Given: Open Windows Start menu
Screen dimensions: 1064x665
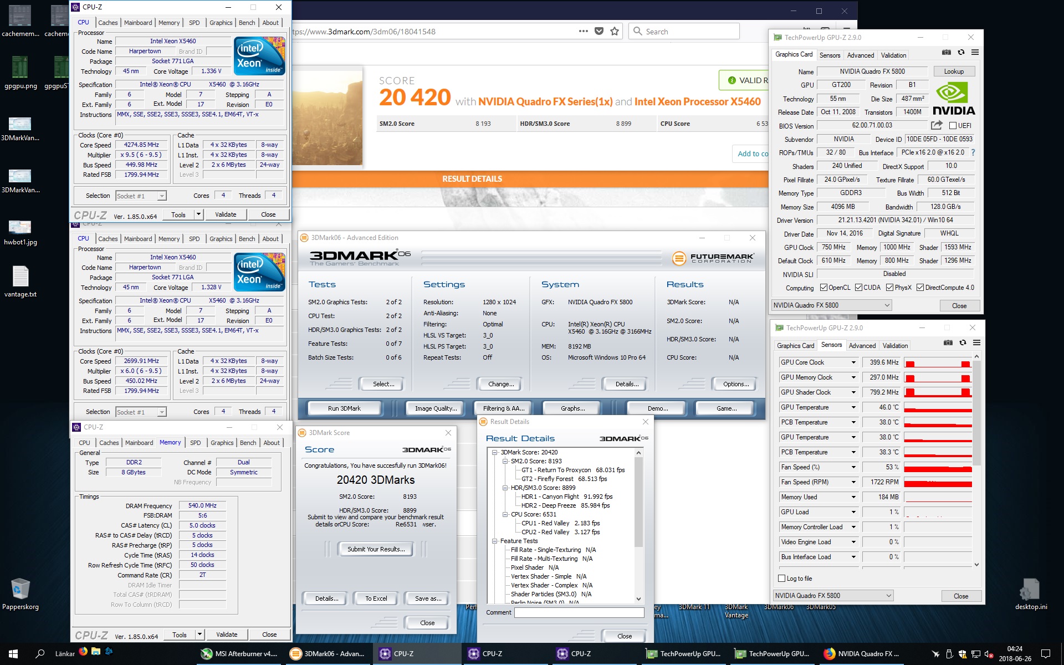Looking at the screenshot, I should 13,654.
